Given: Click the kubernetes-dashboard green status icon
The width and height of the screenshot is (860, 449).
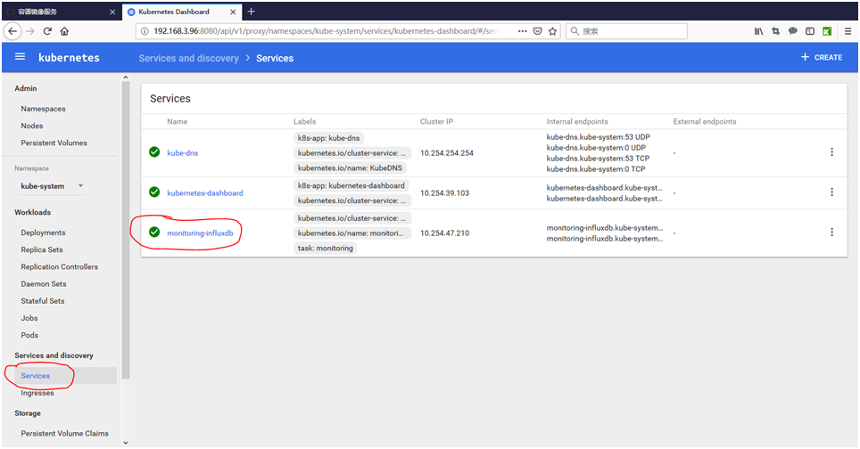Looking at the screenshot, I should tap(154, 192).
